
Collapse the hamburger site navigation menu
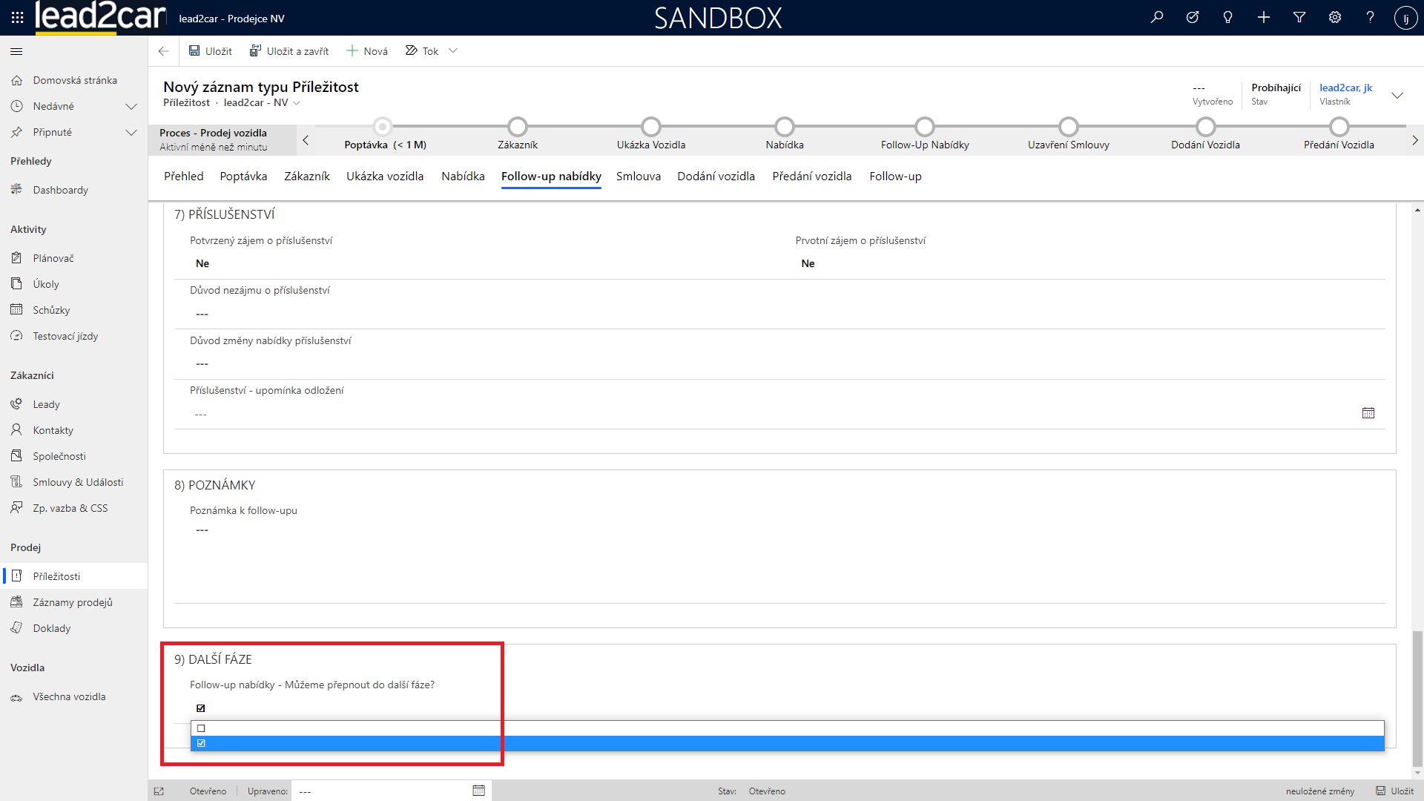[x=16, y=51]
